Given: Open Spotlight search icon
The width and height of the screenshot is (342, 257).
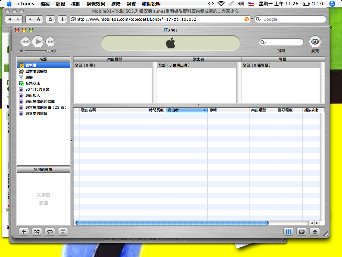Looking at the screenshot, I should coord(332,3).
